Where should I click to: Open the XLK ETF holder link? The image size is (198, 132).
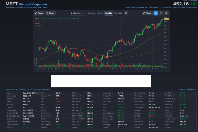36,89
